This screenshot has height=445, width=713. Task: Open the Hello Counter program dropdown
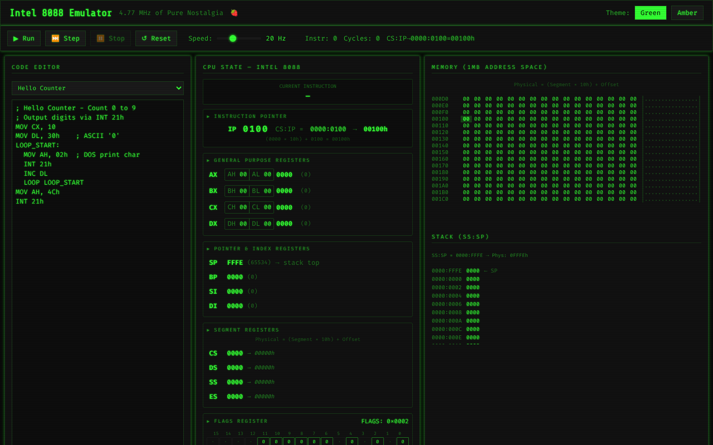pyautogui.click(x=97, y=88)
